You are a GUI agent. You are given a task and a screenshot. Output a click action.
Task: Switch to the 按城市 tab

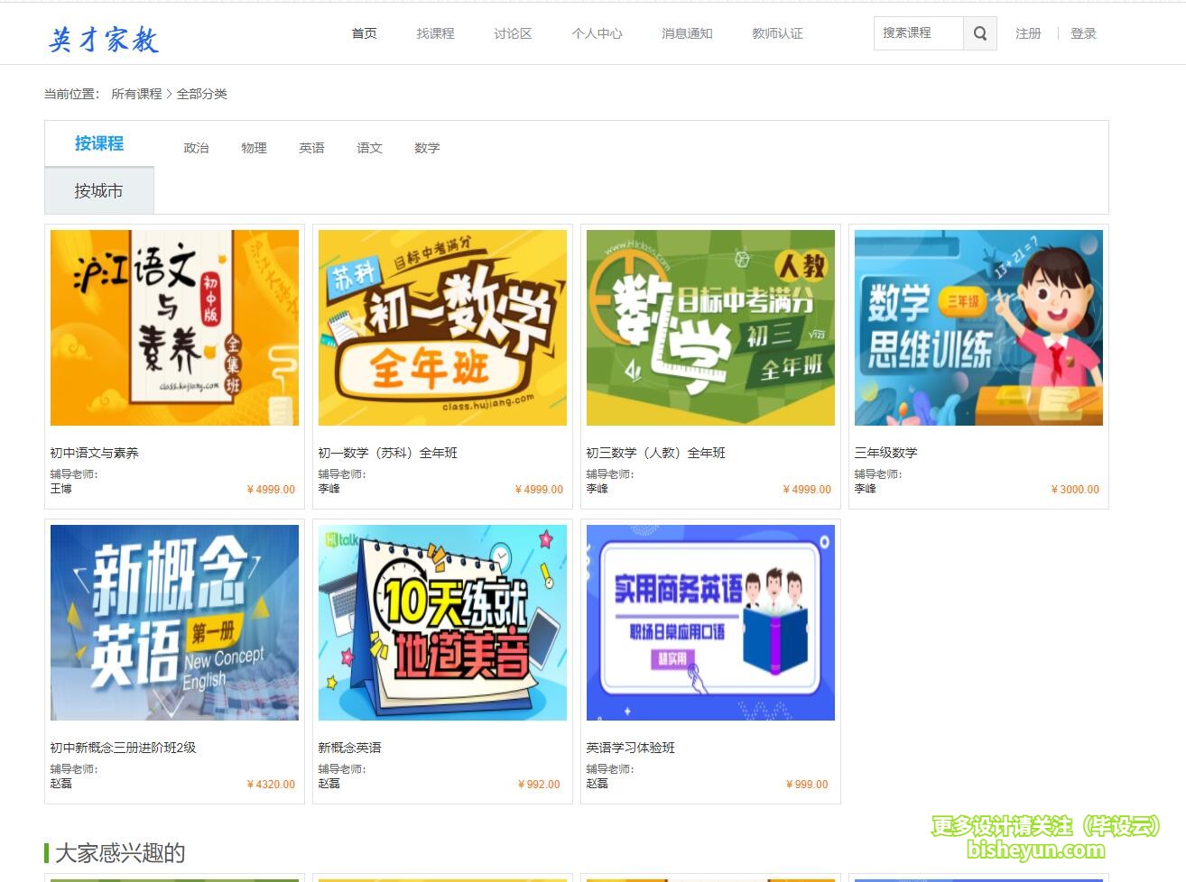click(99, 191)
